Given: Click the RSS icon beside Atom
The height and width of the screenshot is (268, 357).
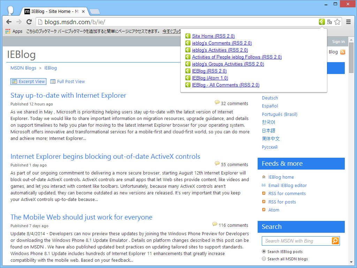Looking at the screenshot, I should (x=264, y=210).
